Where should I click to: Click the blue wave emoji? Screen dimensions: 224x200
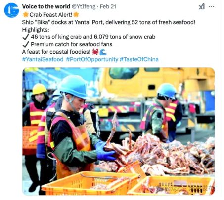(x=103, y=52)
